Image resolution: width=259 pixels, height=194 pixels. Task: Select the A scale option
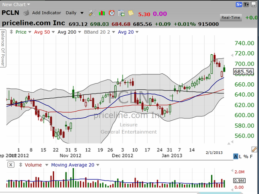(x=236, y=156)
